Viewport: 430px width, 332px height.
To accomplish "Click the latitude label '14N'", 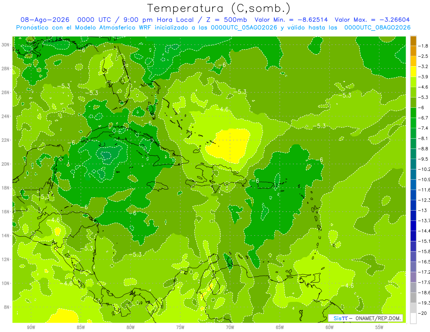I will (x=6, y=236).
